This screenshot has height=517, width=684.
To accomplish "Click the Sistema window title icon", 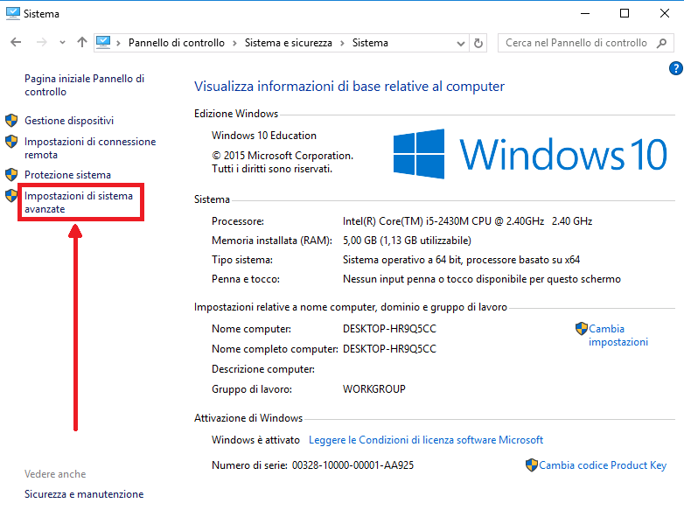I will click(12, 13).
